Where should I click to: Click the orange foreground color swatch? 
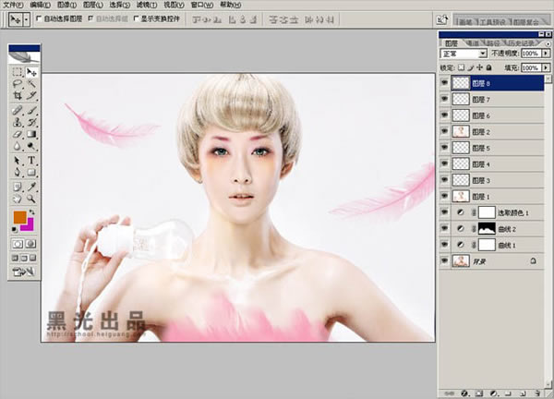coord(19,217)
